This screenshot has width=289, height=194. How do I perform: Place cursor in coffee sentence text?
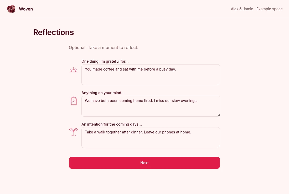point(130,69)
